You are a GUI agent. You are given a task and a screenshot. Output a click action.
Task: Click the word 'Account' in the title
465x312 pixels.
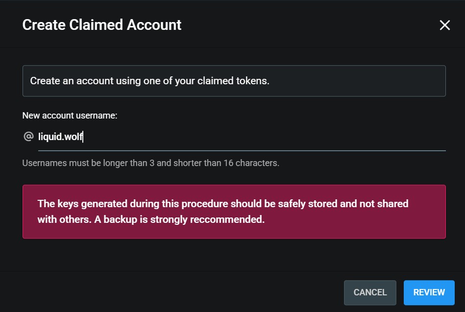(x=154, y=25)
